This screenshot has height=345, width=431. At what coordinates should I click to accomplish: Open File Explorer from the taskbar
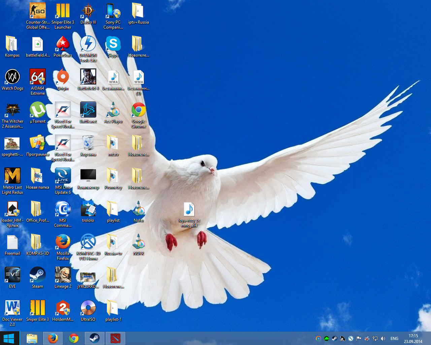point(32,338)
